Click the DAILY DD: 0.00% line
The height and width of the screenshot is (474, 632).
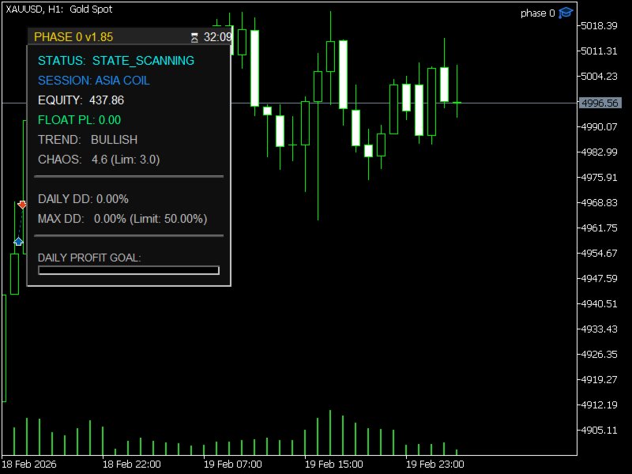[x=83, y=199]
